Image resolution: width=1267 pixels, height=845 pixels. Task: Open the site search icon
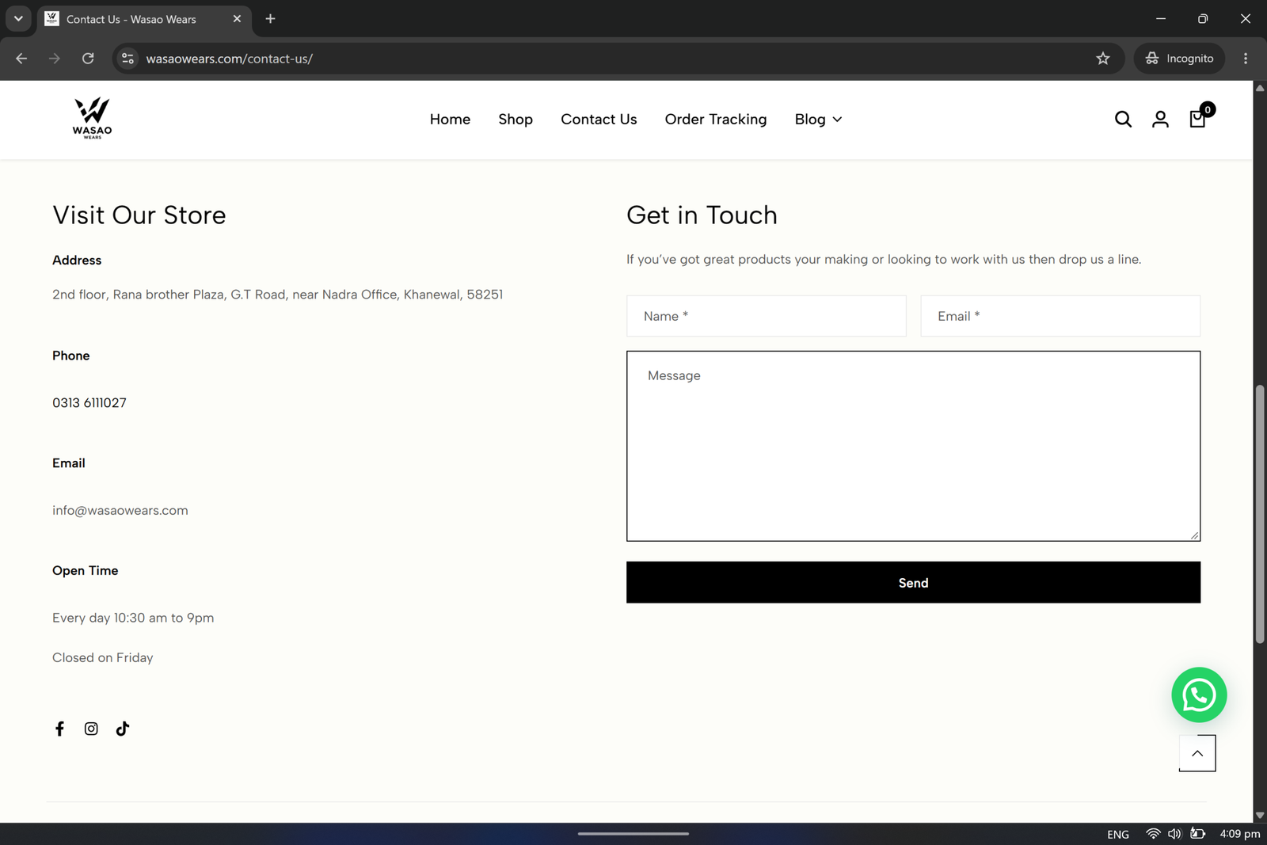(1123, 119)
